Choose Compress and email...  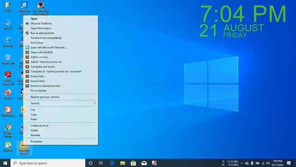(x=61, y=67)
